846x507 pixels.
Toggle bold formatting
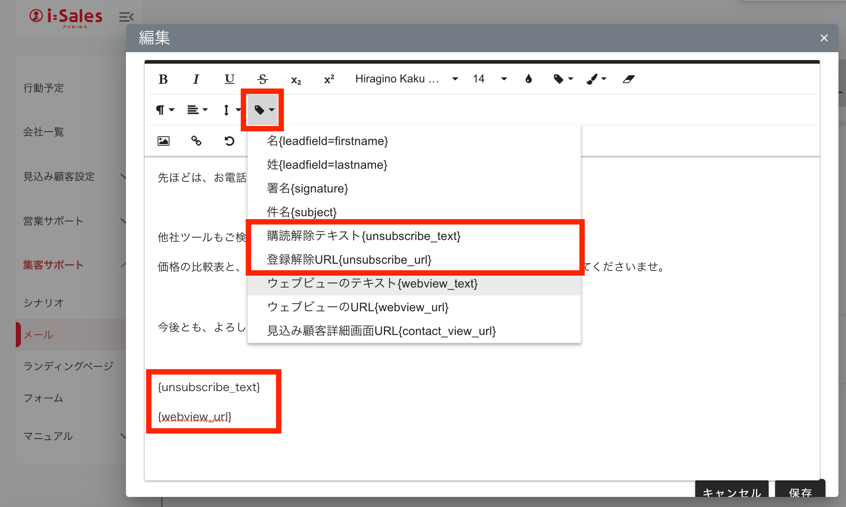tap(163, 79)
